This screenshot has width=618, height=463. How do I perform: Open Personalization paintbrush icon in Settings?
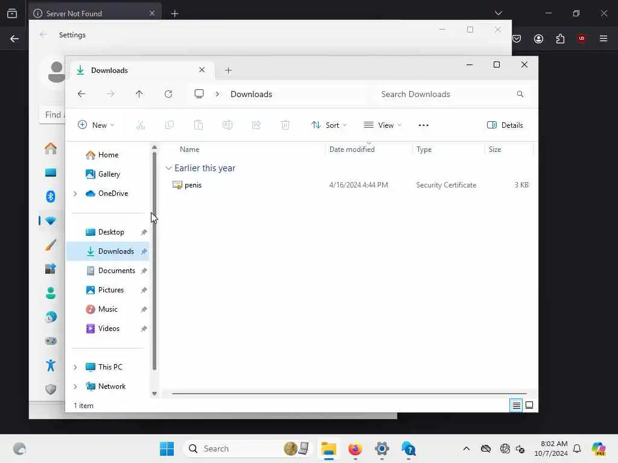[x=51, y=245]
